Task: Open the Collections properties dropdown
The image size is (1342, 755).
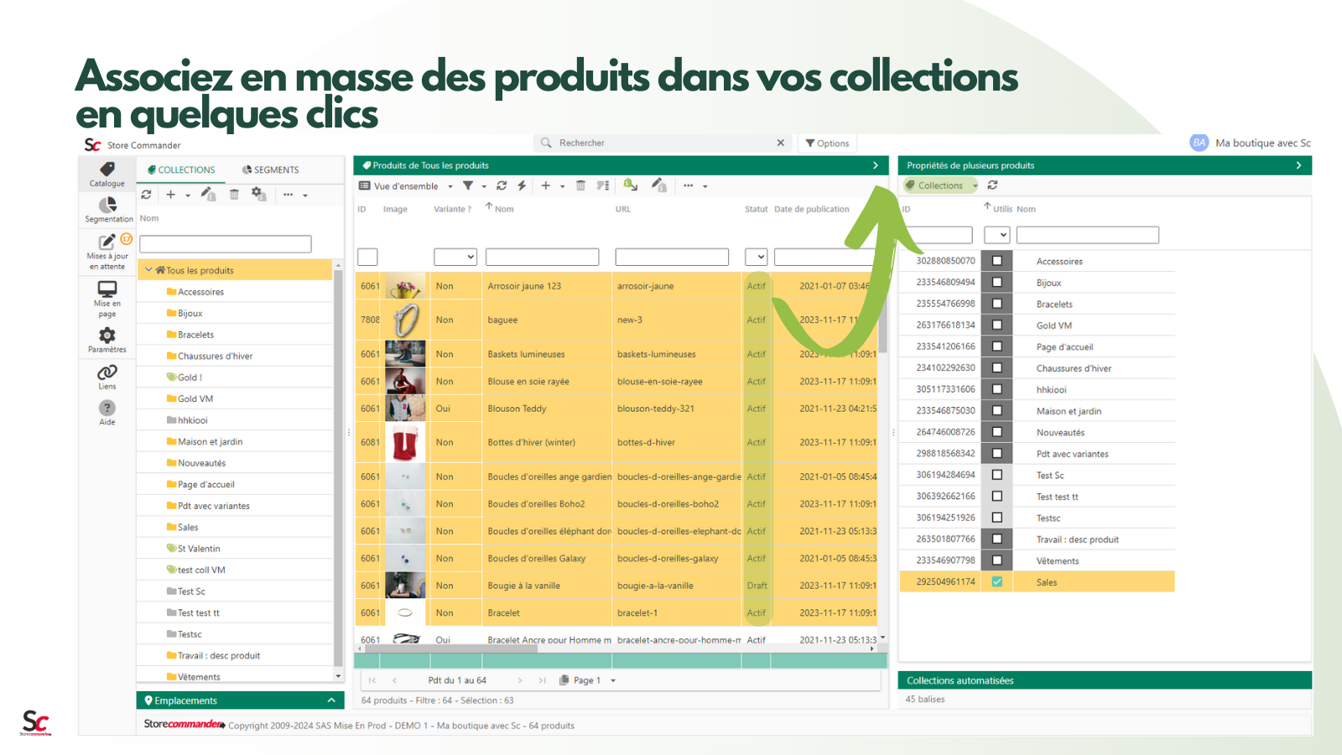Action: [941, 185]
